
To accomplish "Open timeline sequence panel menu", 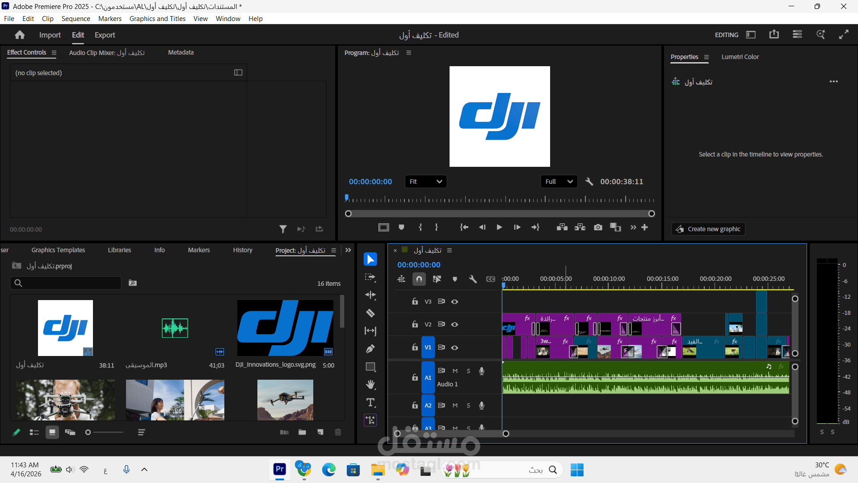I will pyautogui.click(x=450, y=250).
